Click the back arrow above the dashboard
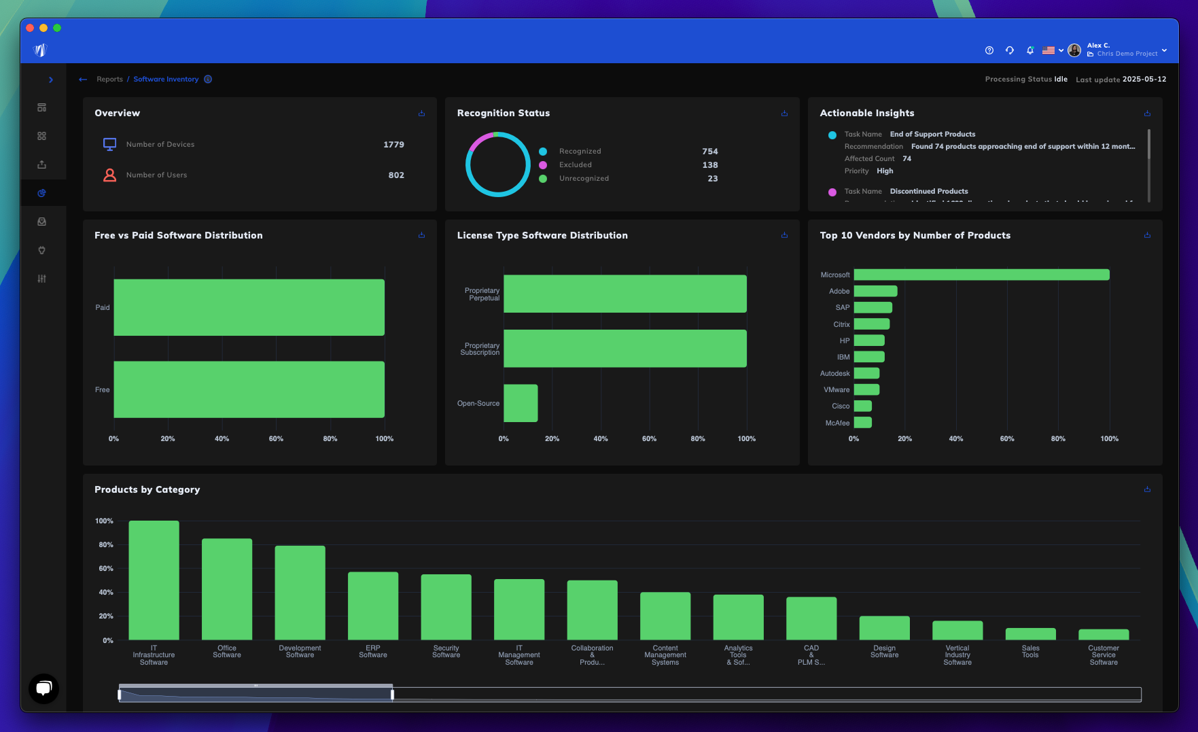1198x732 pixels. click(x=83, y=80)
